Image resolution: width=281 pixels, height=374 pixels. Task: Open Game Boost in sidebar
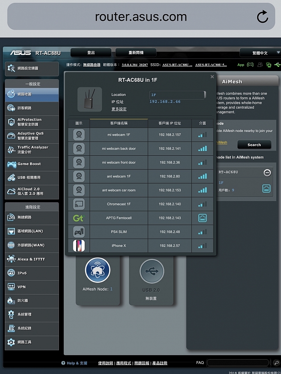(32, 164)
